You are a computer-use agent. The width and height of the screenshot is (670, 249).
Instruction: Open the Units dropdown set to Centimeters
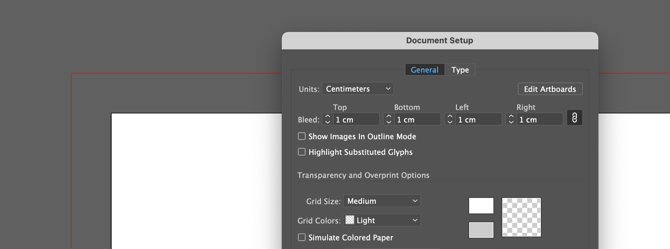tap(358, 89)
